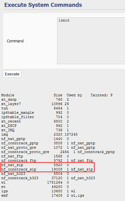Select the nf_conntrack_sip module row
The image size is (125, 201).
pos(47,169)
